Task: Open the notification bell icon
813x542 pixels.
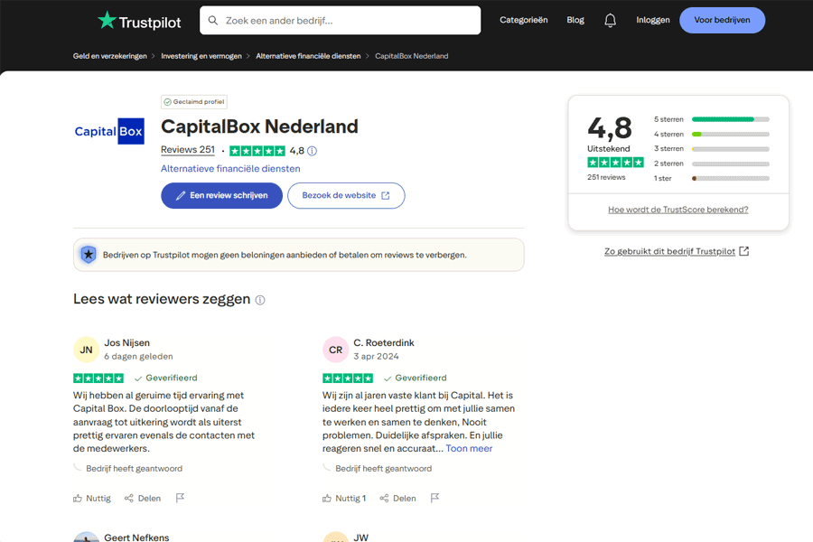Action: click(x=610, y=20)
